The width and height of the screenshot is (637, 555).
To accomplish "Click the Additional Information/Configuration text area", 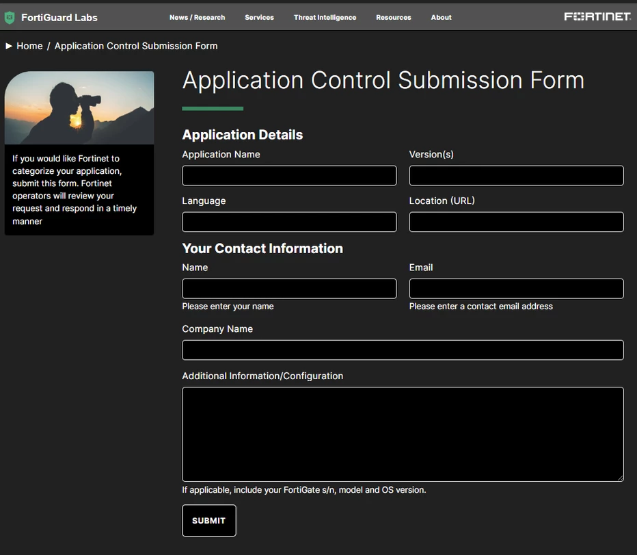I will tap(403, 434).
